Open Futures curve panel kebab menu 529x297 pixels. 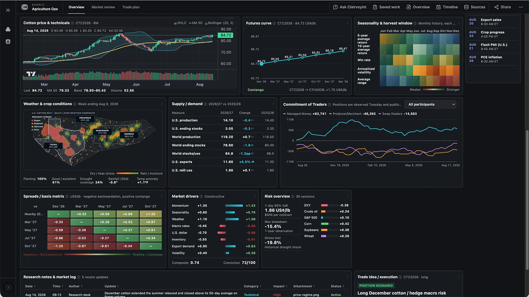[347, 23]
